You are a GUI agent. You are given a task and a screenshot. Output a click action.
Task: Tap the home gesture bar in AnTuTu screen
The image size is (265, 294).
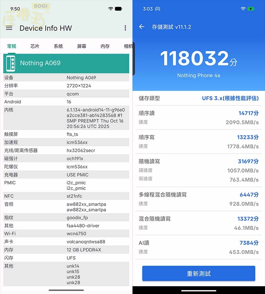(x=198, y=291)
